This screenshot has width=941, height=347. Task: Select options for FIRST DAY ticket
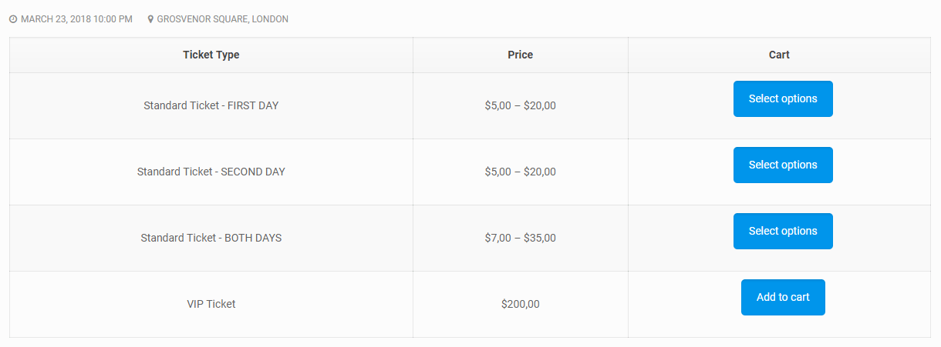pyautogui.click(x=782, y=98)
